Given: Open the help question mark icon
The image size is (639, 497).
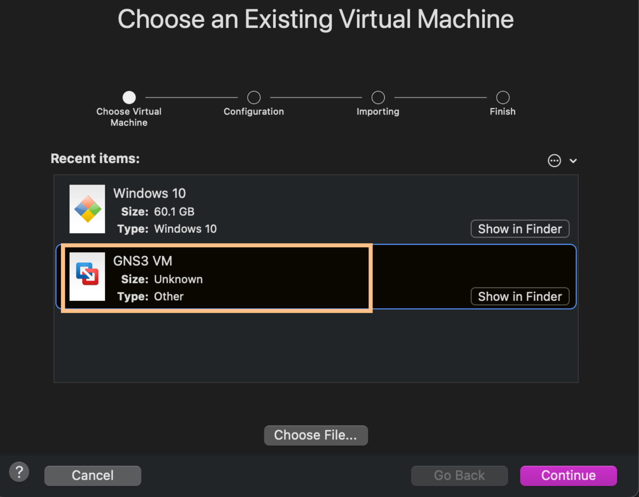Looking at the screenshot, I should click(x=19, y=472).
